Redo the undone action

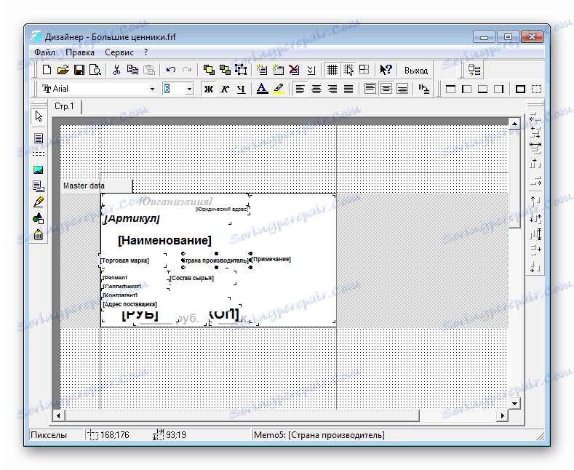187,70
